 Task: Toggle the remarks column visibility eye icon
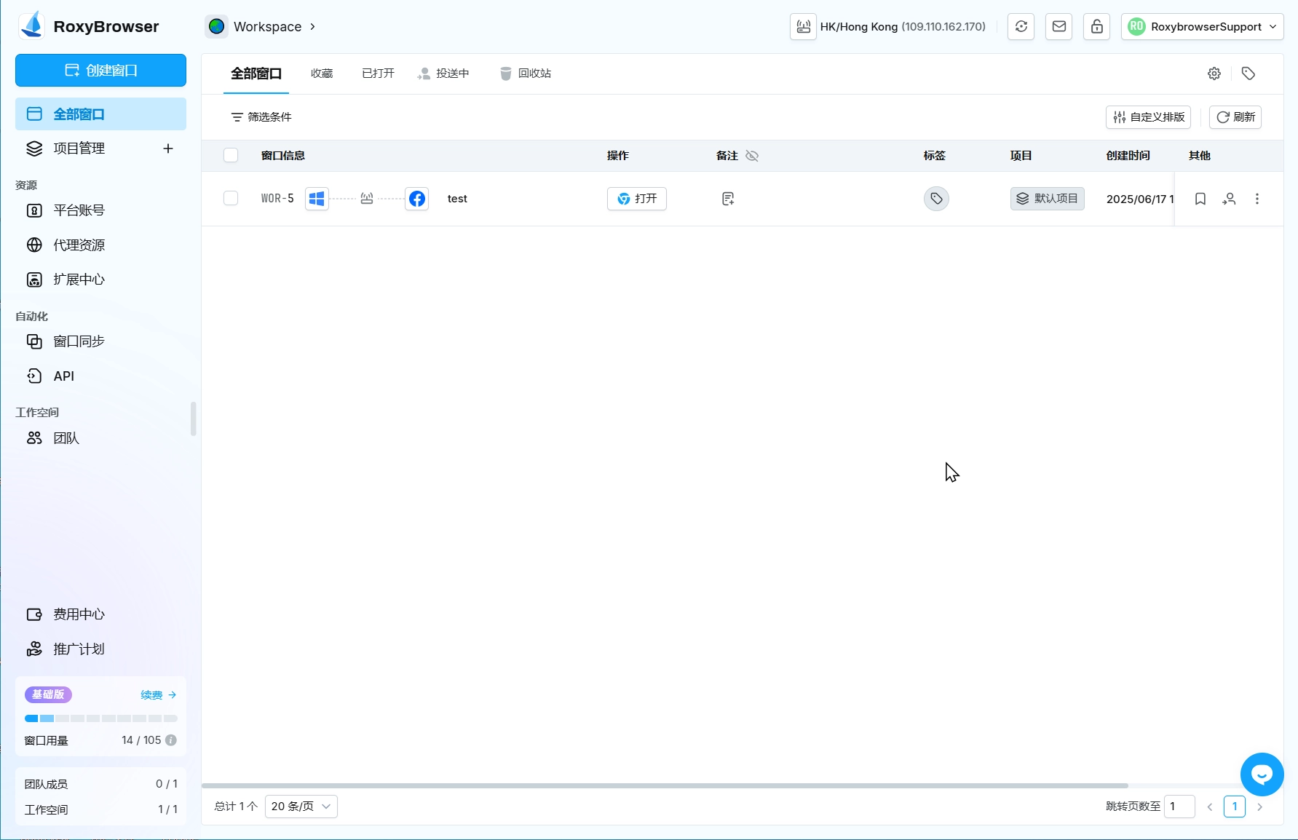(752, 156)
